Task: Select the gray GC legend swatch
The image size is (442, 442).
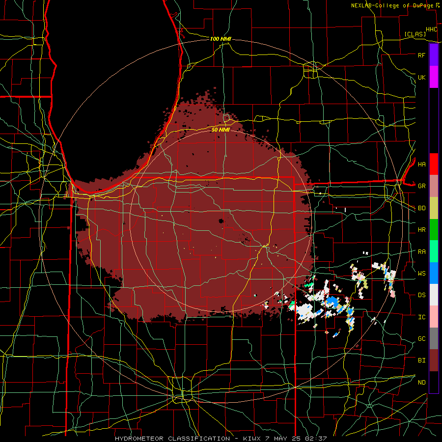Action: (434, 338)
